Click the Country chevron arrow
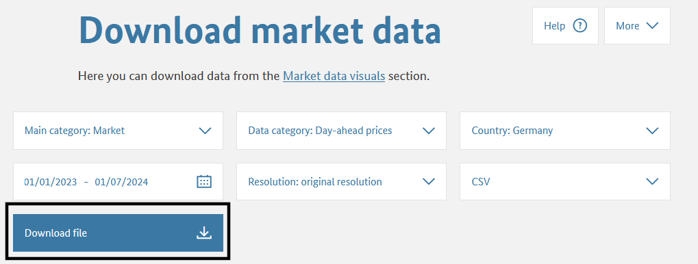 pos(652,131)
